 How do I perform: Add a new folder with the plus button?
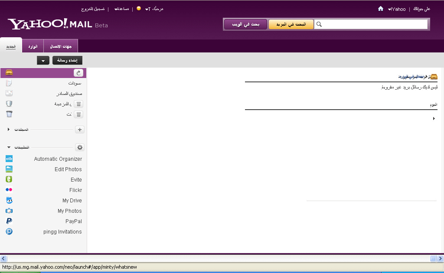(x=80, y=130)
